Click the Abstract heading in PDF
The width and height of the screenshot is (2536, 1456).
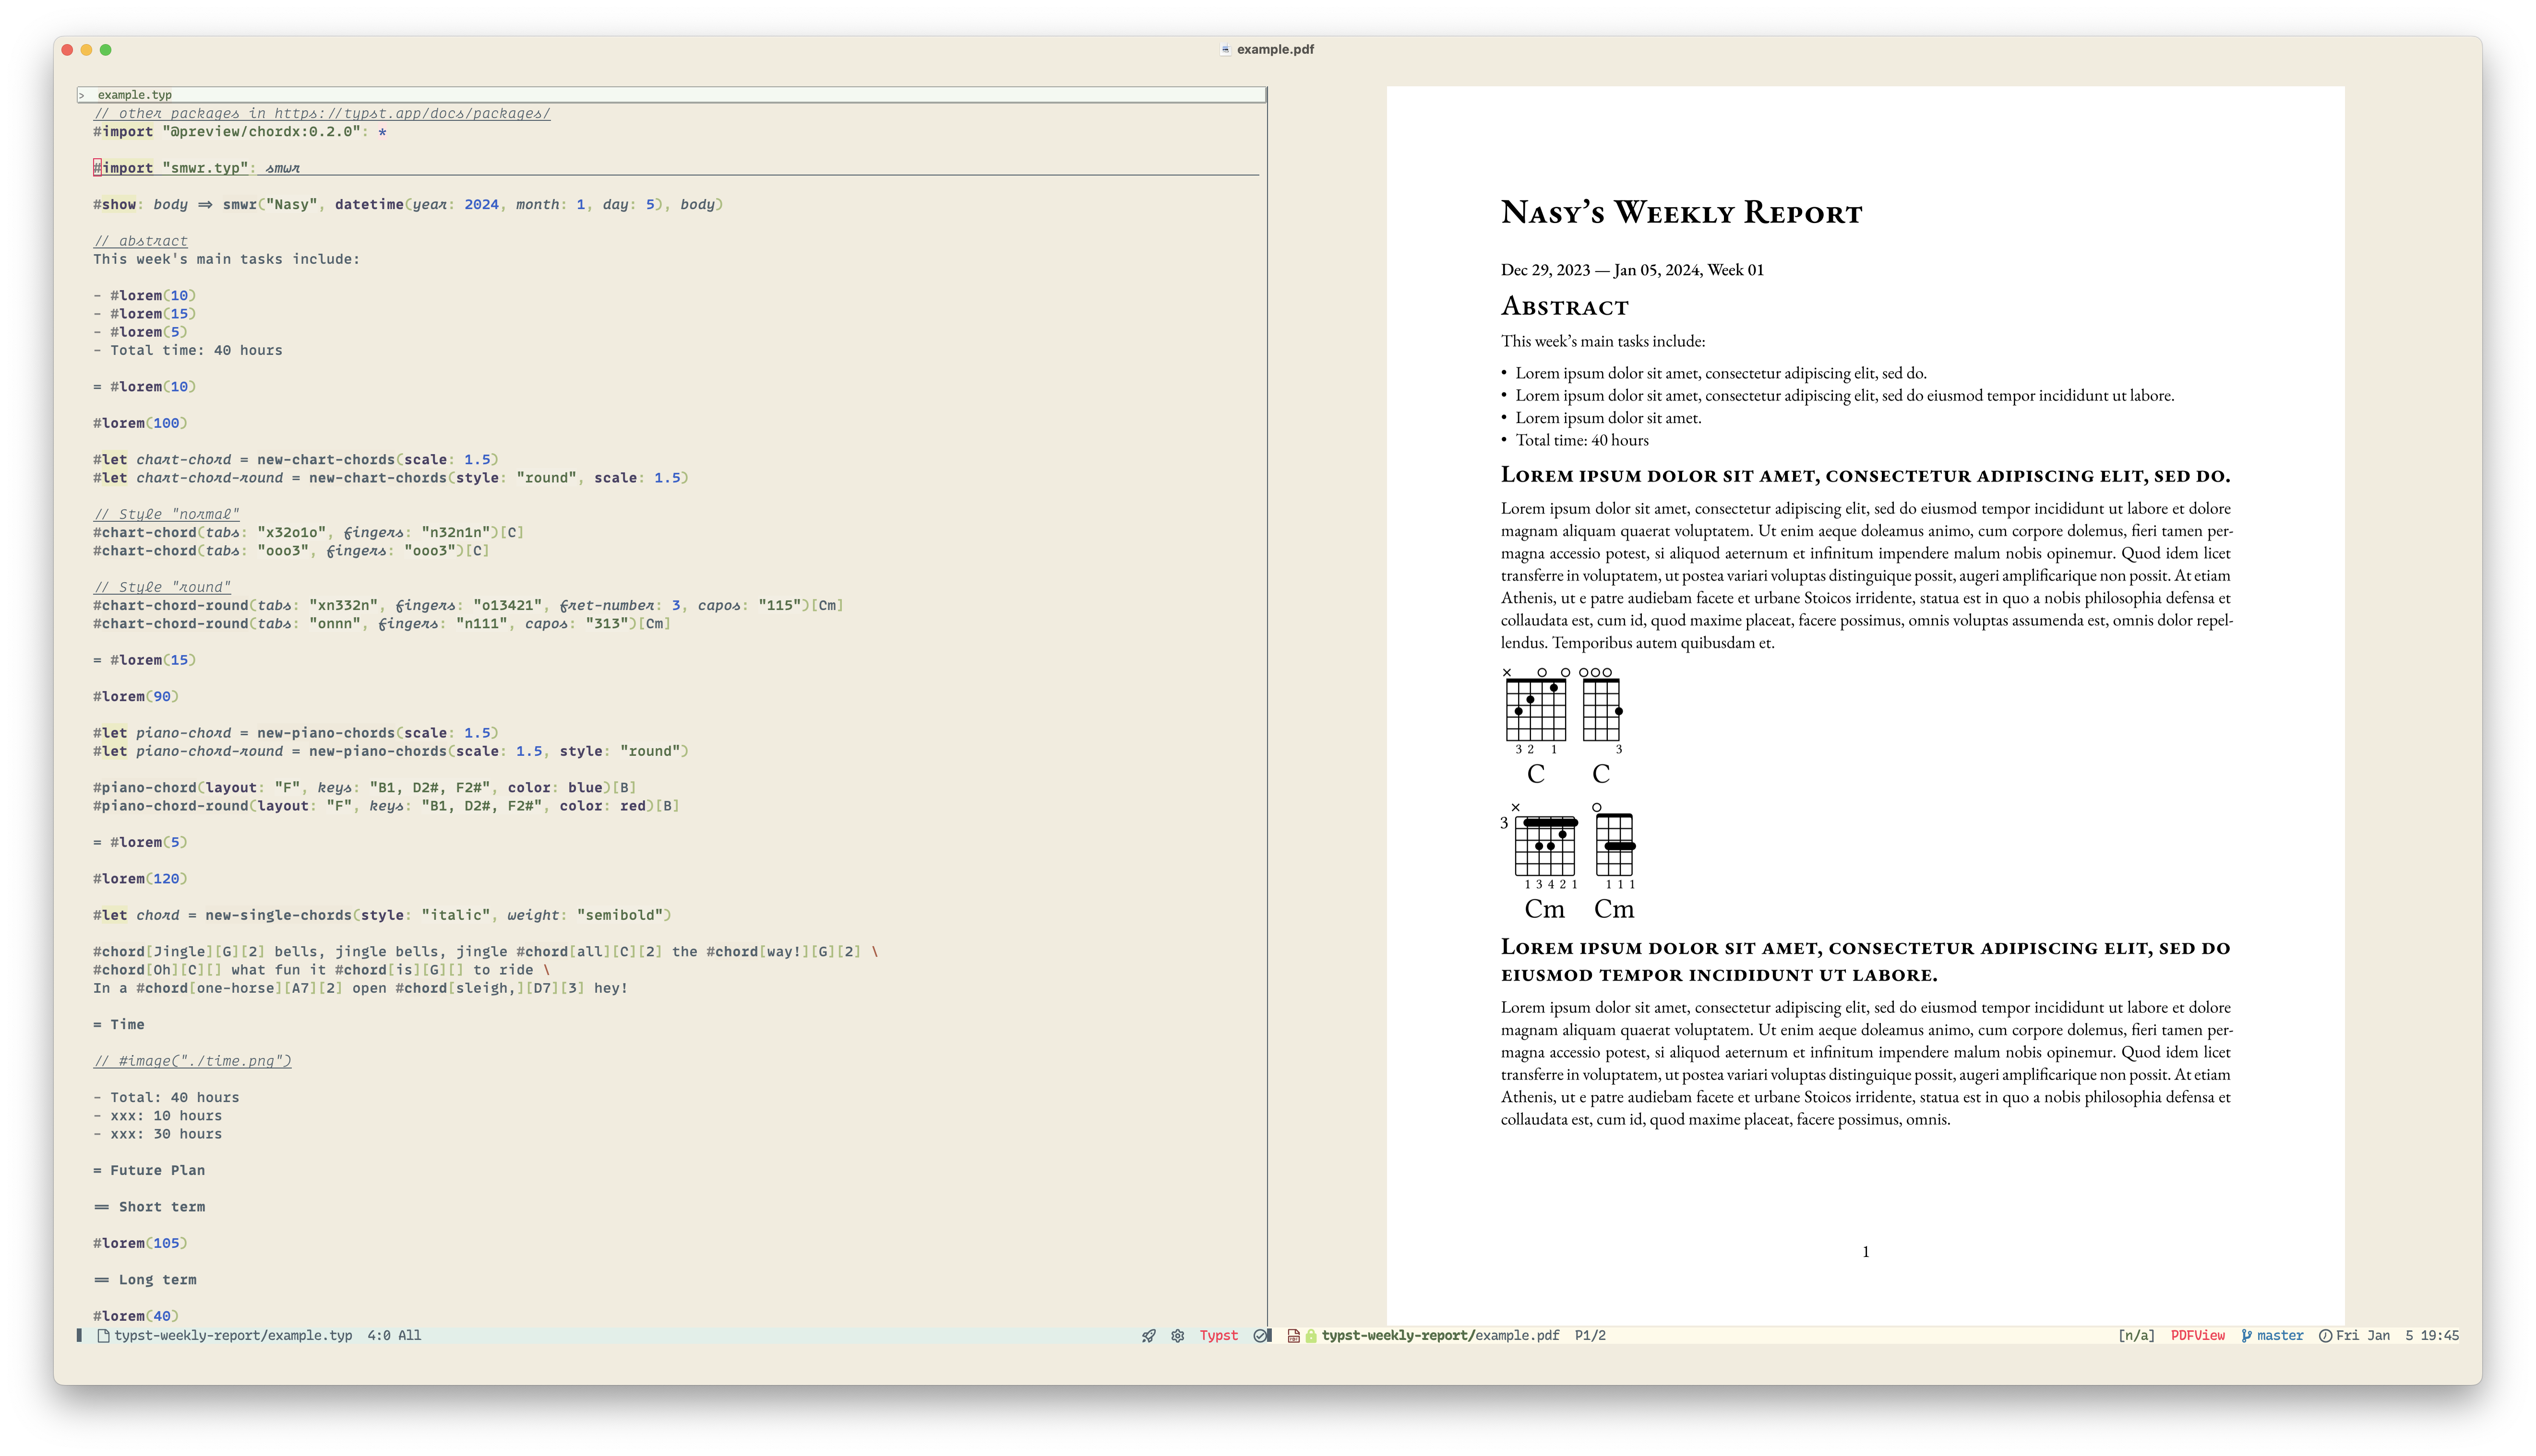point(1564,306)
